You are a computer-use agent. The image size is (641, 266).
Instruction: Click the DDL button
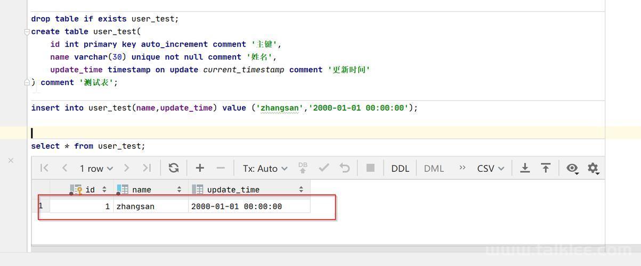[400, 168]
